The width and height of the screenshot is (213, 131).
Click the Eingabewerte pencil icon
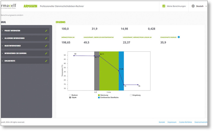pyautogui.click(x=46, y=61)
